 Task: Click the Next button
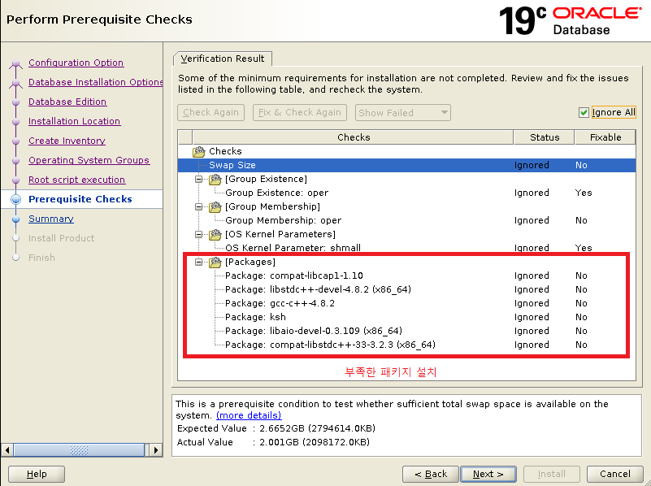[488, 474]
